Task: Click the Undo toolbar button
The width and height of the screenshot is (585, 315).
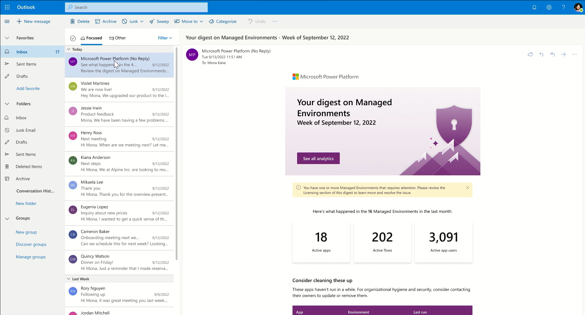Action: [257, 21]
